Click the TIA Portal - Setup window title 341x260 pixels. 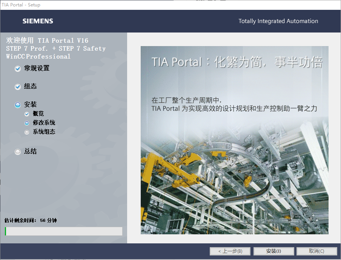coord(21,5)
